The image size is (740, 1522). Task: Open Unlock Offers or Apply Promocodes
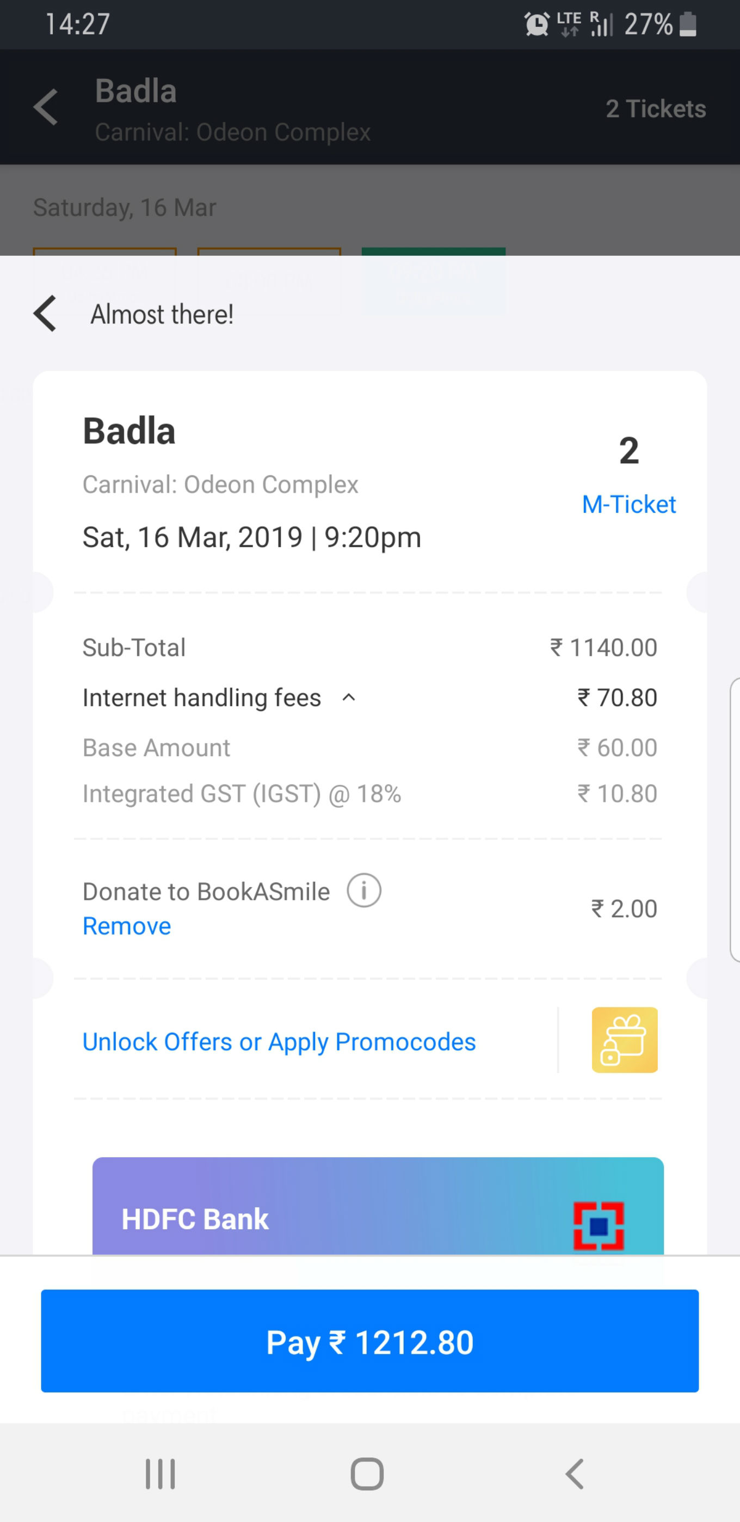[x=279, y=1042]
